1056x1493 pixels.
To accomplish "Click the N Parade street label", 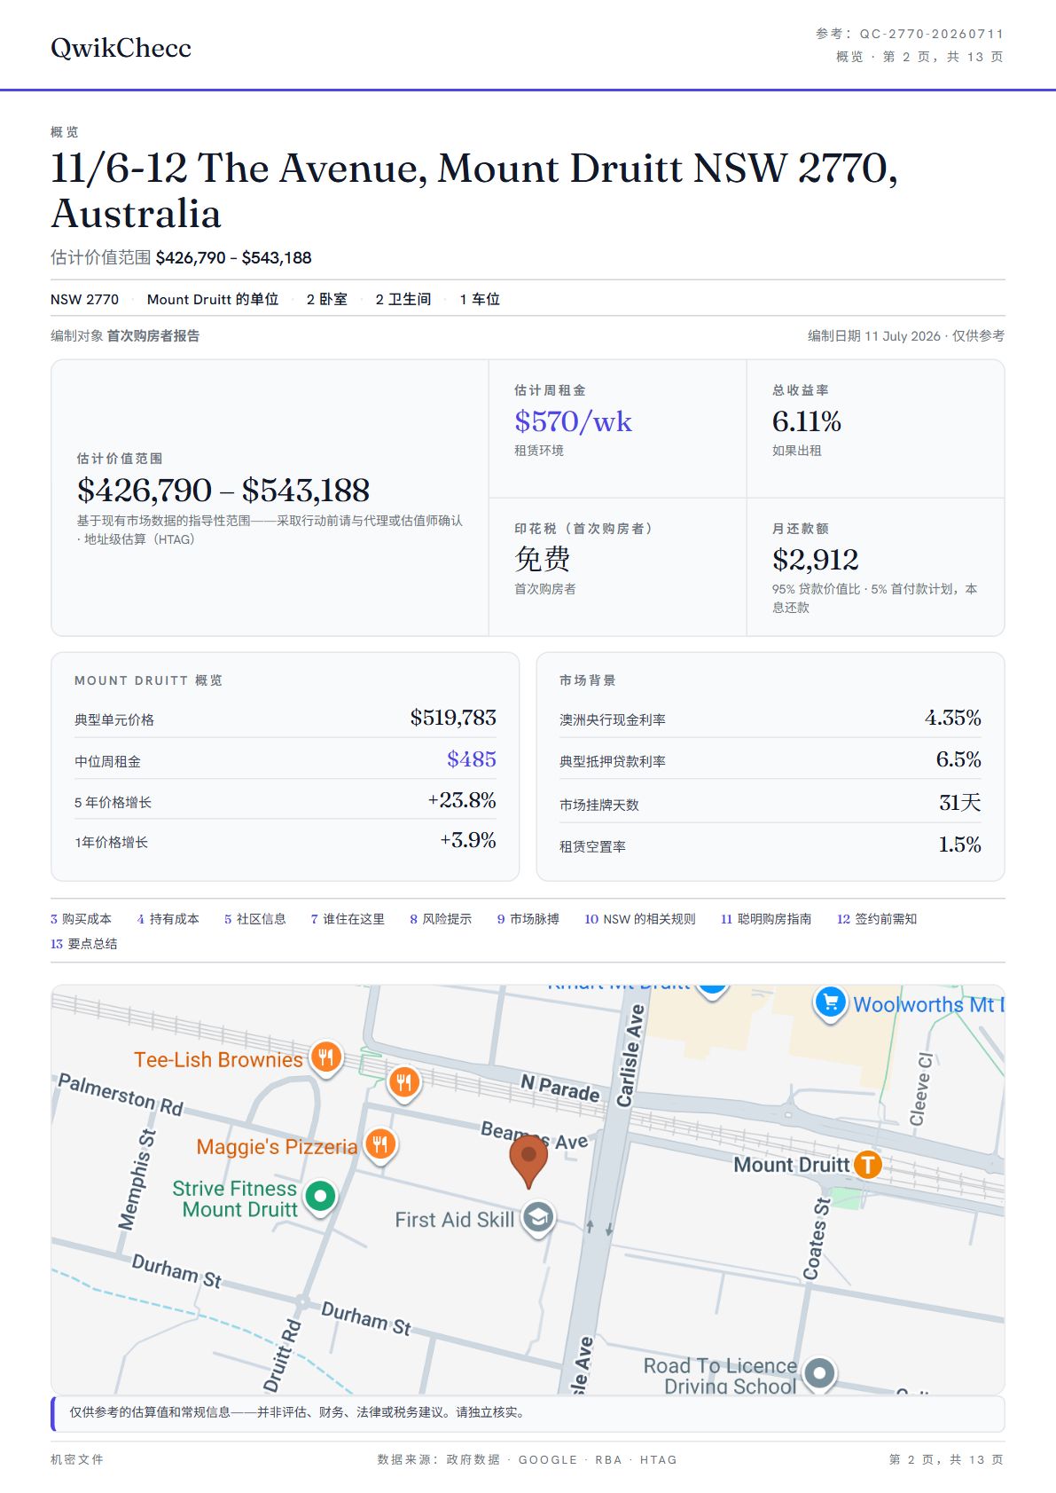I will pos(559,1087).
